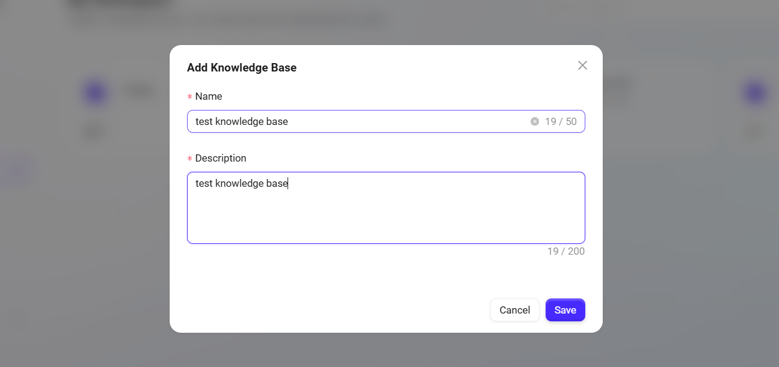Viewport: 779px width, 367px height.
Task: Save the new knowledge base
Action: pos(565,310)
